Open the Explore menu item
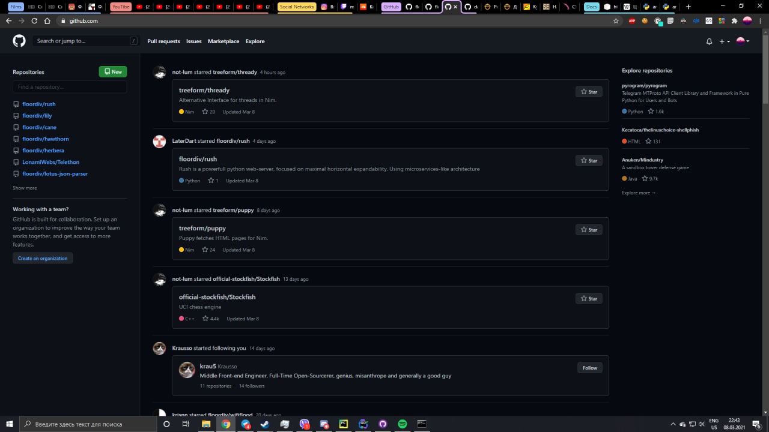 [255, 41]
